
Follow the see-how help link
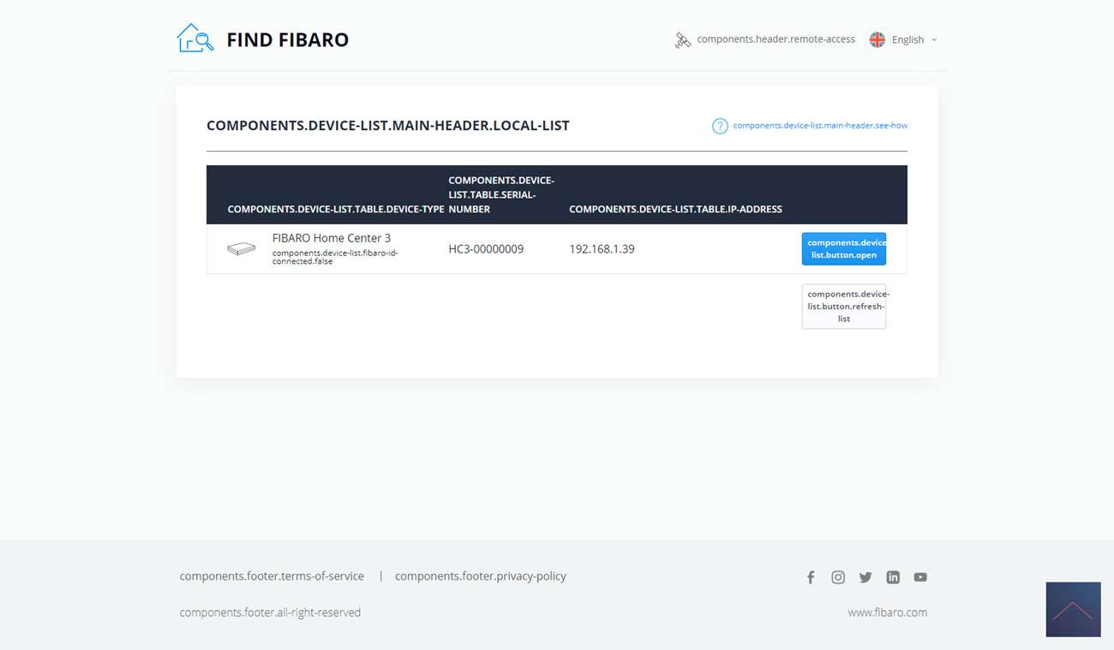(x=820, y=126)
